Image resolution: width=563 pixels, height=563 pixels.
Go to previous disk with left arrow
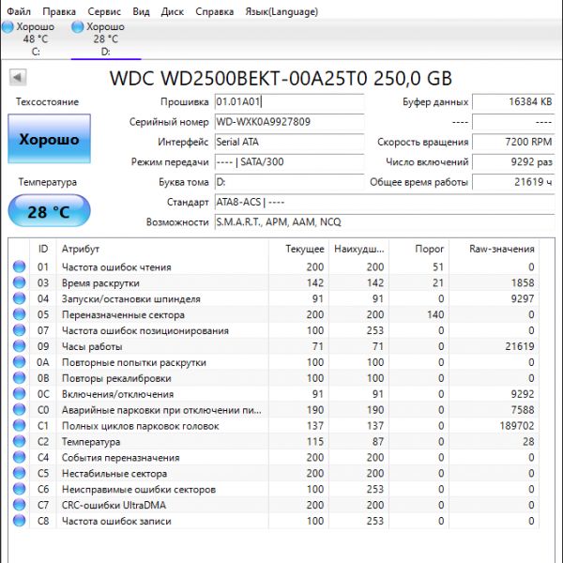(x=18, y=77)
